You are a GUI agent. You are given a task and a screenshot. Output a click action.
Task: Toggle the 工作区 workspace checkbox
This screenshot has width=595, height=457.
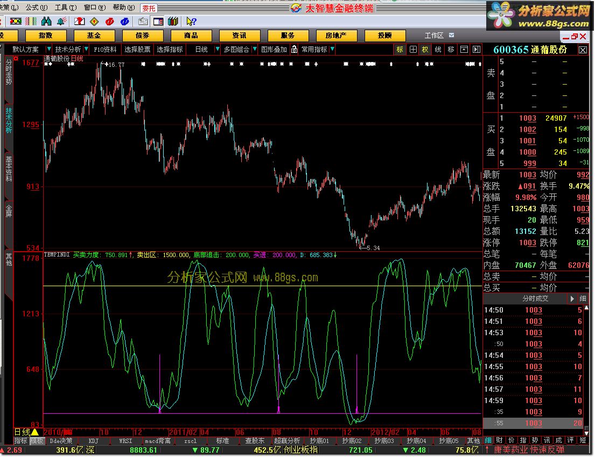point(452,35)
